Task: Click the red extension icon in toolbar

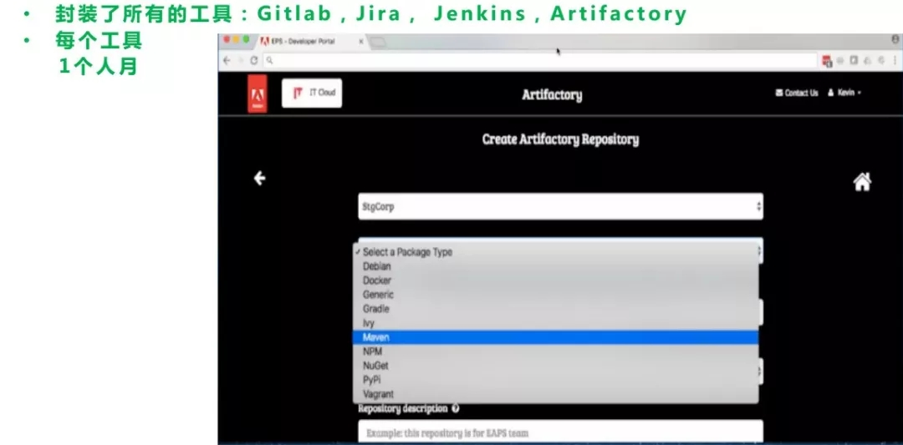Action: pos(827,60)
